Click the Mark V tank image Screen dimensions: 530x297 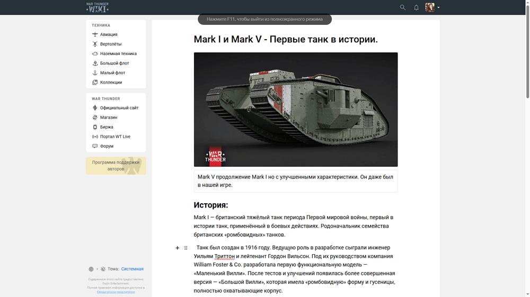[x=295, y=109]
